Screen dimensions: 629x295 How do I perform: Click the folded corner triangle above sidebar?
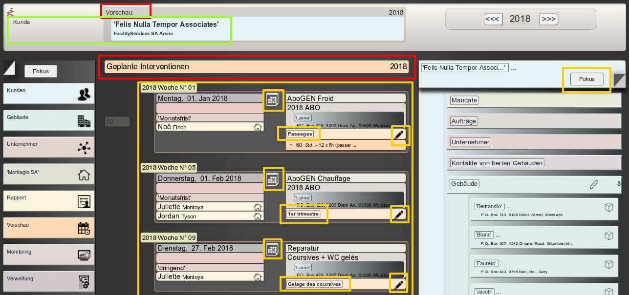(9, 68)
